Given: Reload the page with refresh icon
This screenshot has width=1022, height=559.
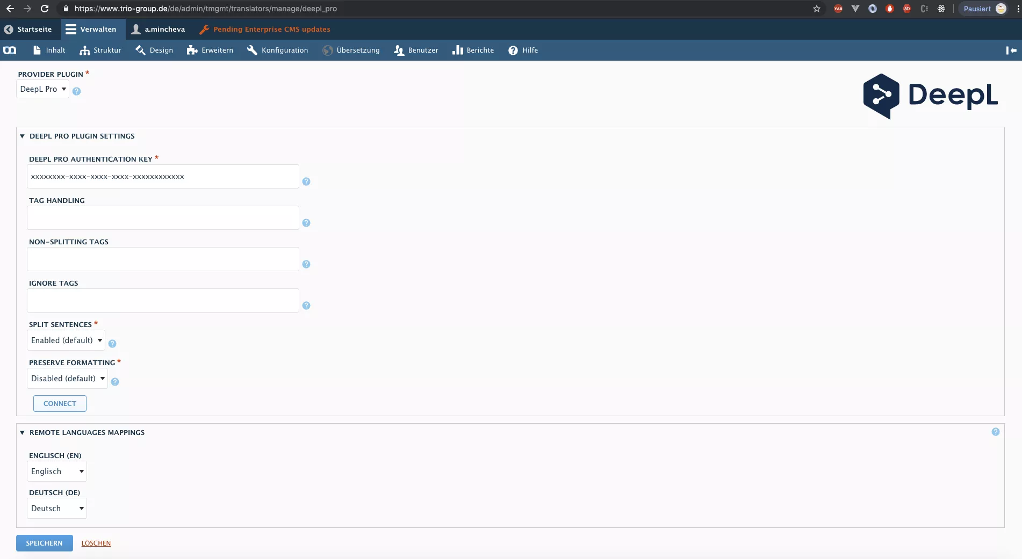Looking at the screenshot, I should pyautogui.click(x=45, y=9).
